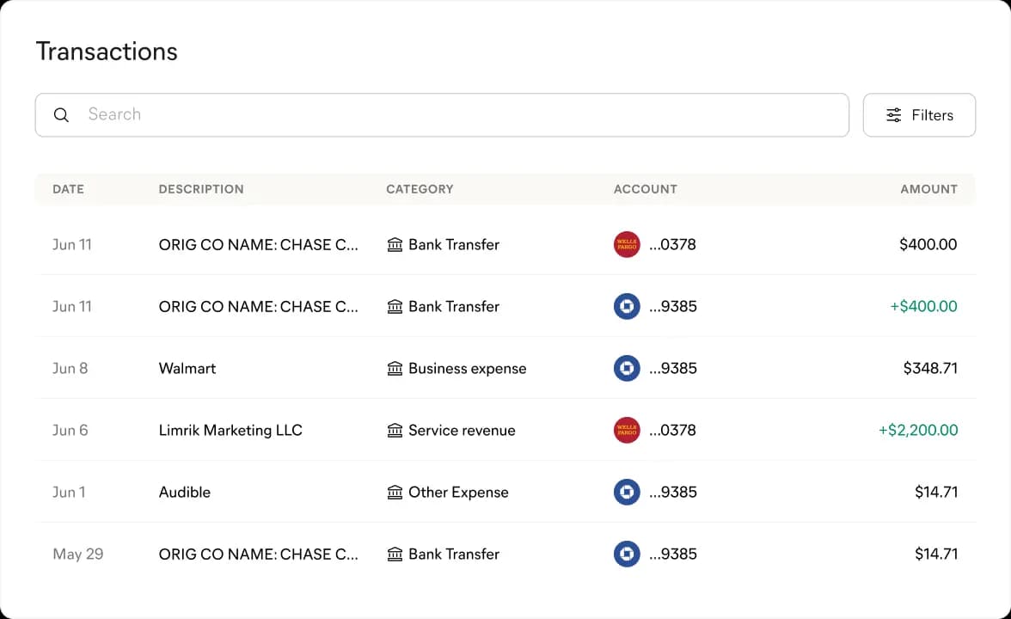
Task: Click the Other Expense icon on the Audible row
Action: click(x=393, y=492)
